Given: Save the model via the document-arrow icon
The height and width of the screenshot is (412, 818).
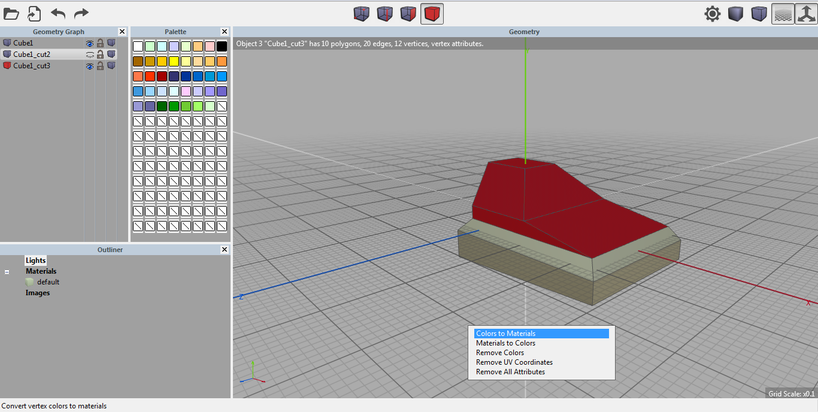Looking at the screenshot, I should (x=34, y=13).
